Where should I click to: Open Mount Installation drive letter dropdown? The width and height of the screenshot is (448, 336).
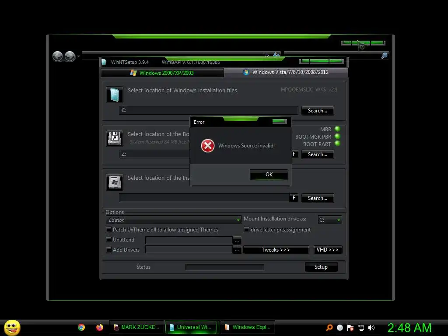pyautogui.click(x=330, y=220)
